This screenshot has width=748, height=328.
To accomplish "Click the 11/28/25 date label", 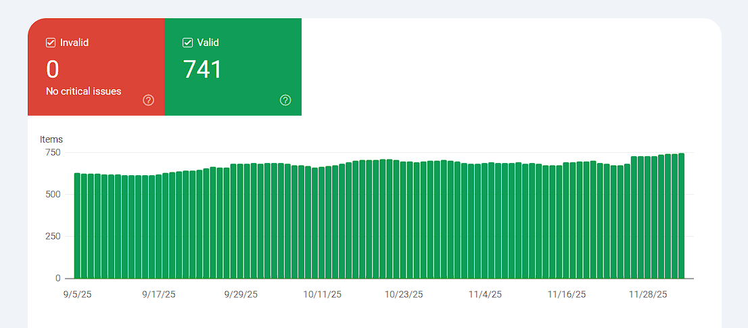I will [x=648, y=295].
